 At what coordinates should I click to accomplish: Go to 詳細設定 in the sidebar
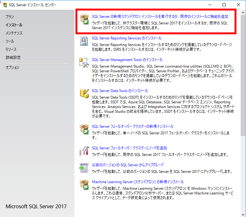(x=13, y=58)
